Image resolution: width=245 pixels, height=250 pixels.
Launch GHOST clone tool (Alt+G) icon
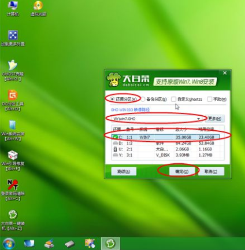[x=13, y=71]
